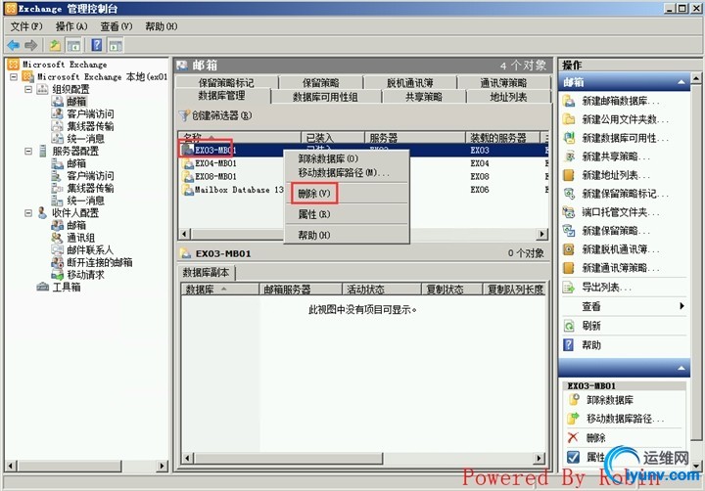This screenshot has height=491, width=705.
Task: Select 集线器传输 under 服务器配置
Action: point(90,188)
